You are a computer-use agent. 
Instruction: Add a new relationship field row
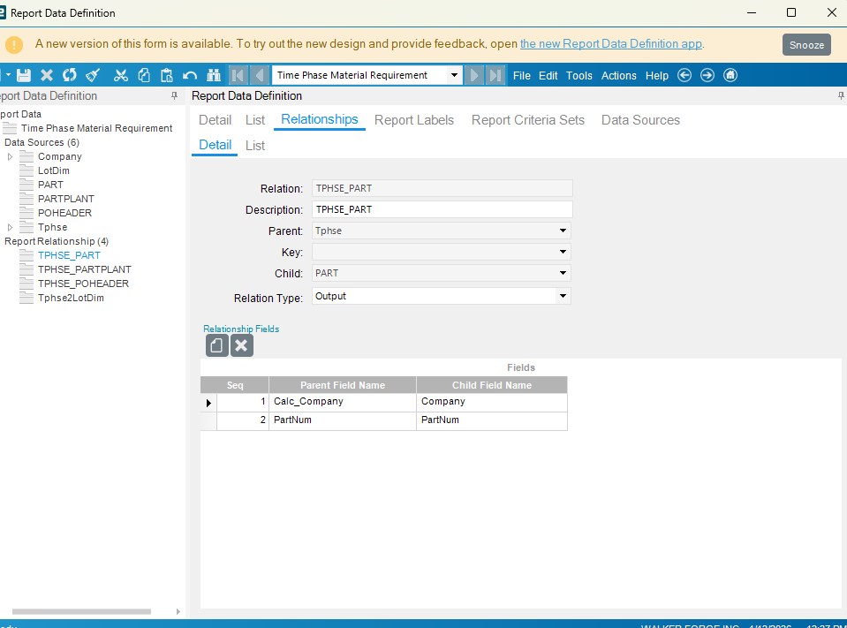[x=216, y=345]
